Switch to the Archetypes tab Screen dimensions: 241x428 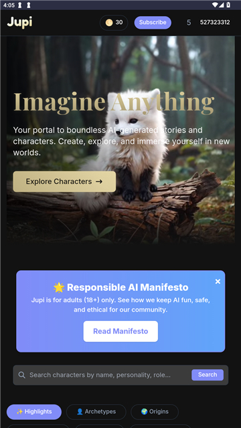(x=96, y=412)
